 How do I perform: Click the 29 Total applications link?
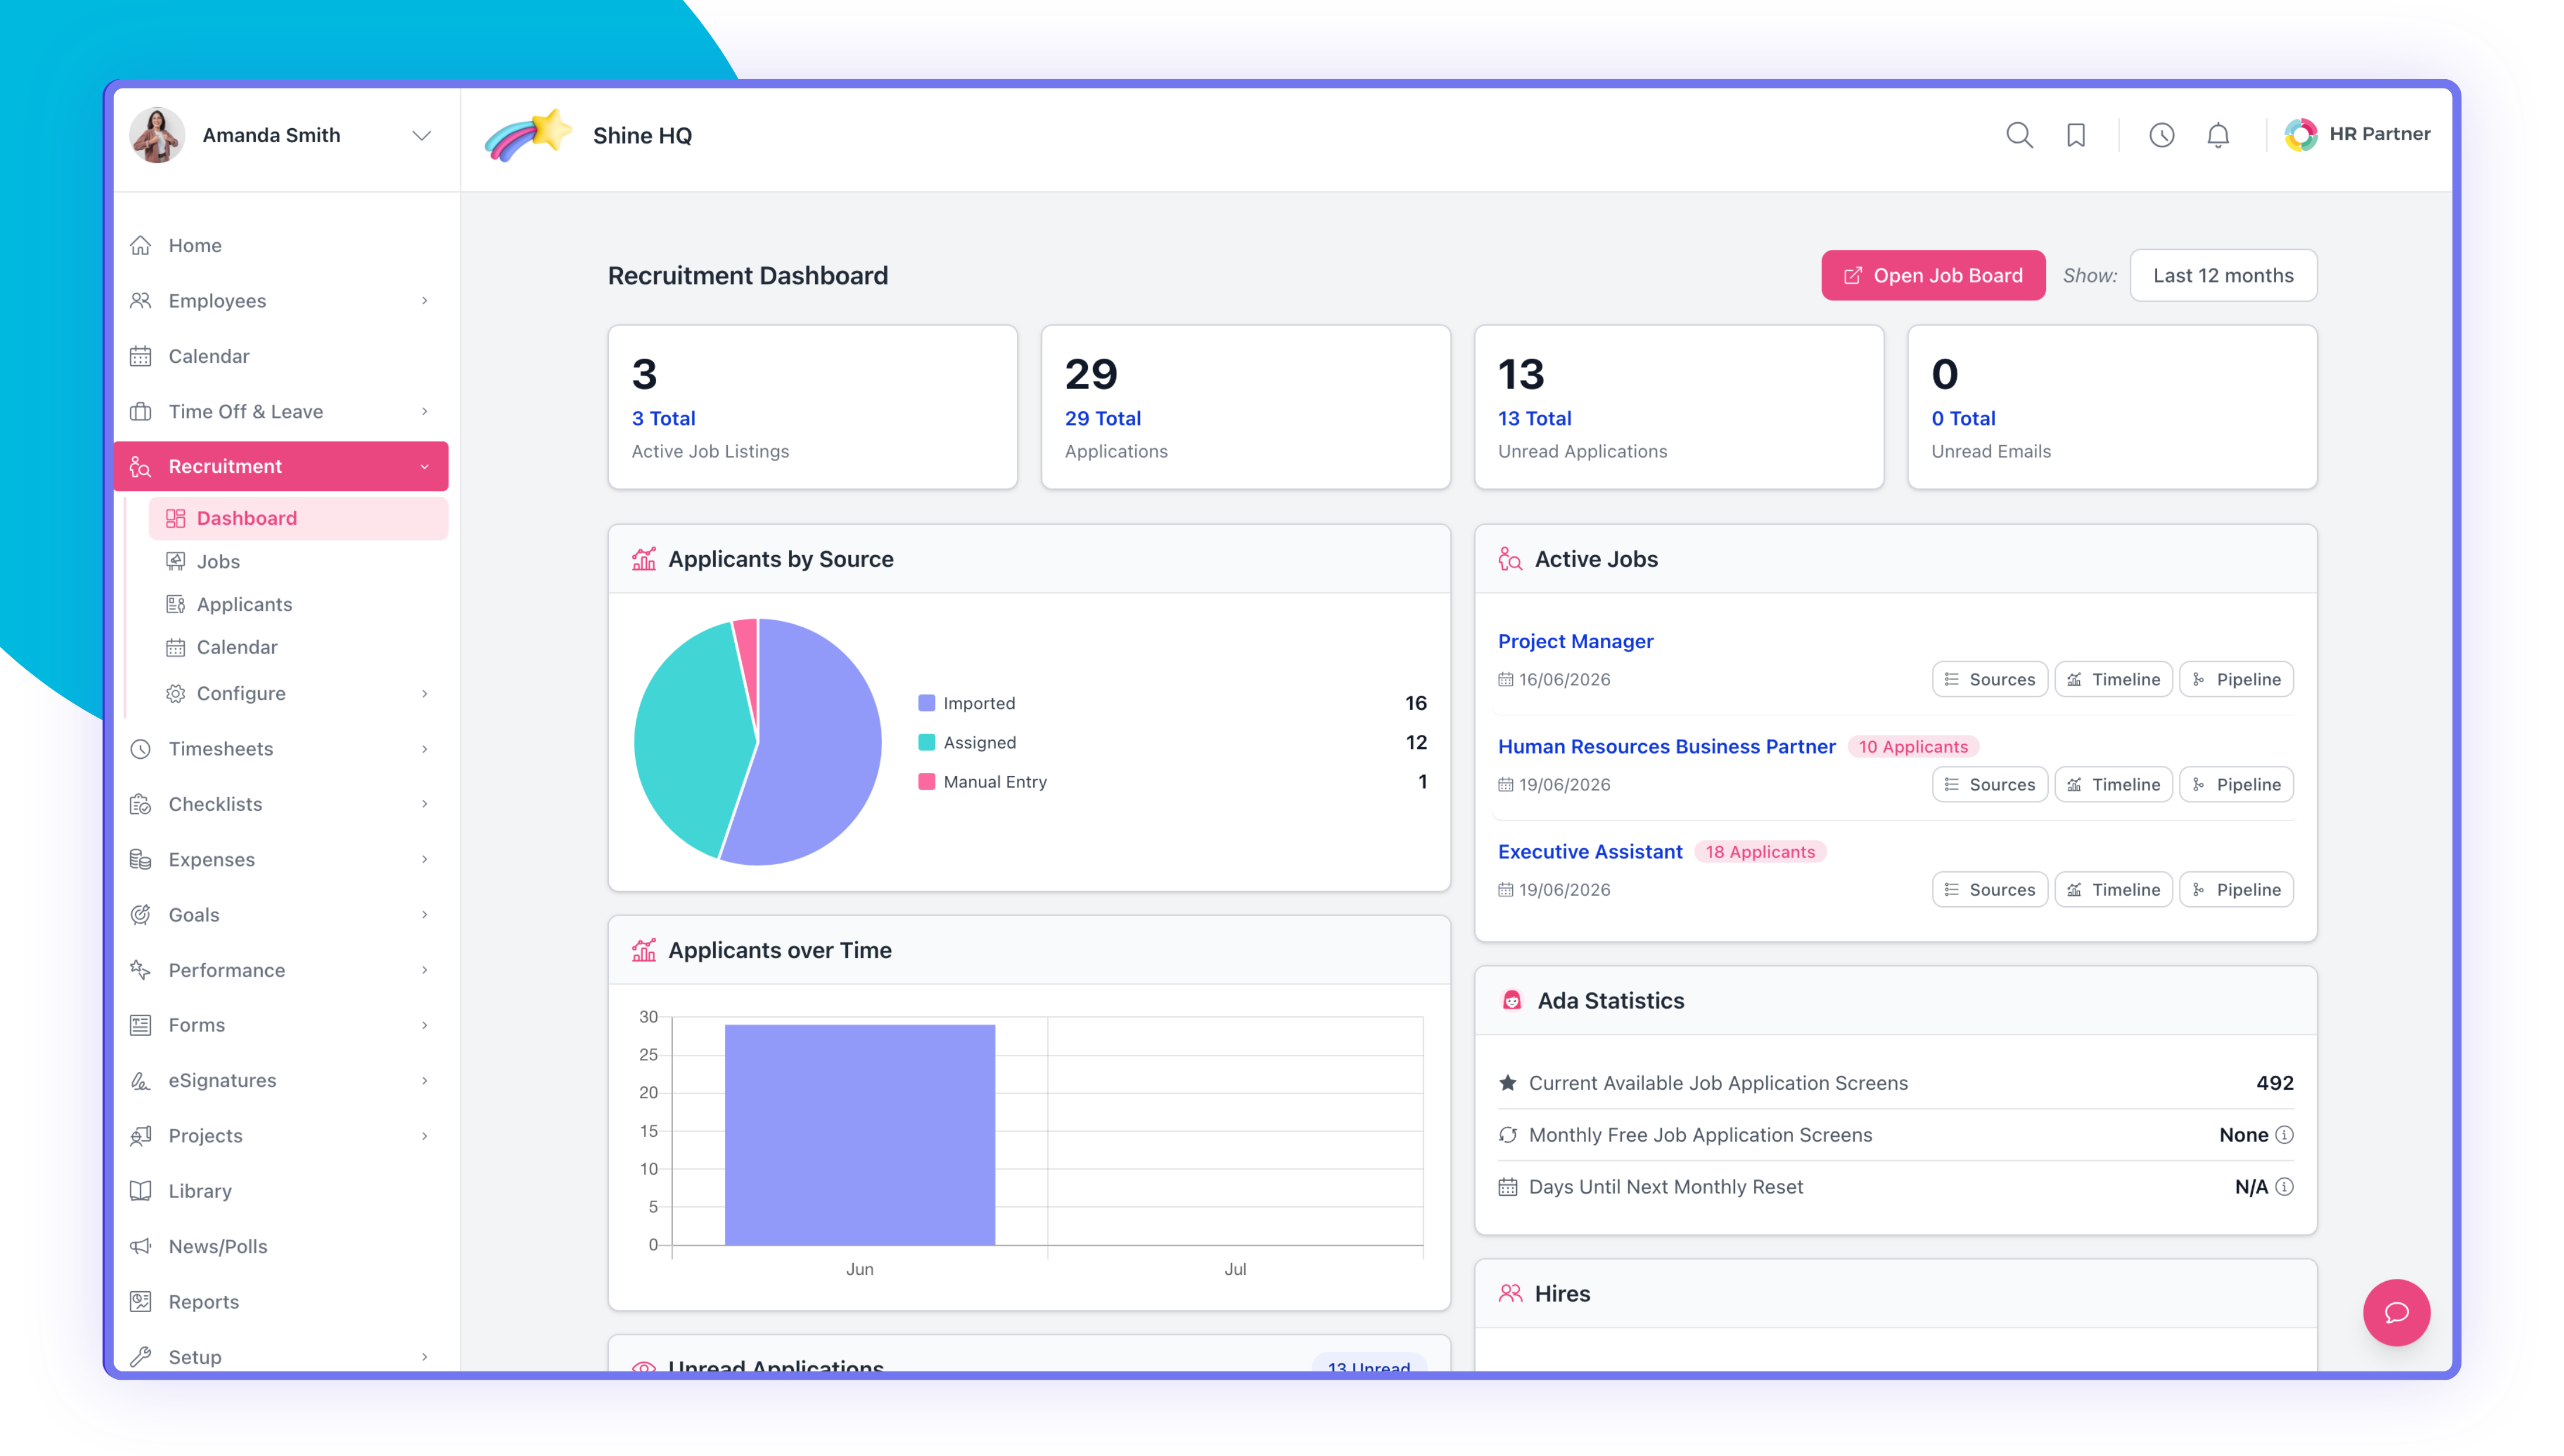coord(1101,418)
